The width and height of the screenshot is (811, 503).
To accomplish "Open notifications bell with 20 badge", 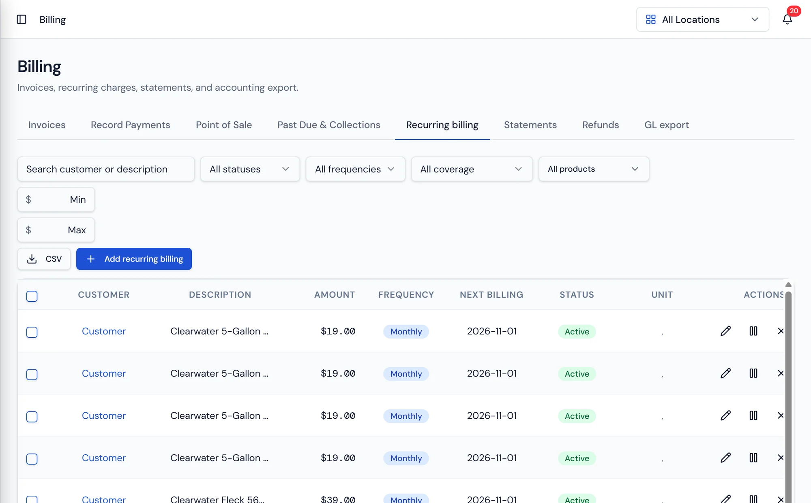I will click(787, 19).
